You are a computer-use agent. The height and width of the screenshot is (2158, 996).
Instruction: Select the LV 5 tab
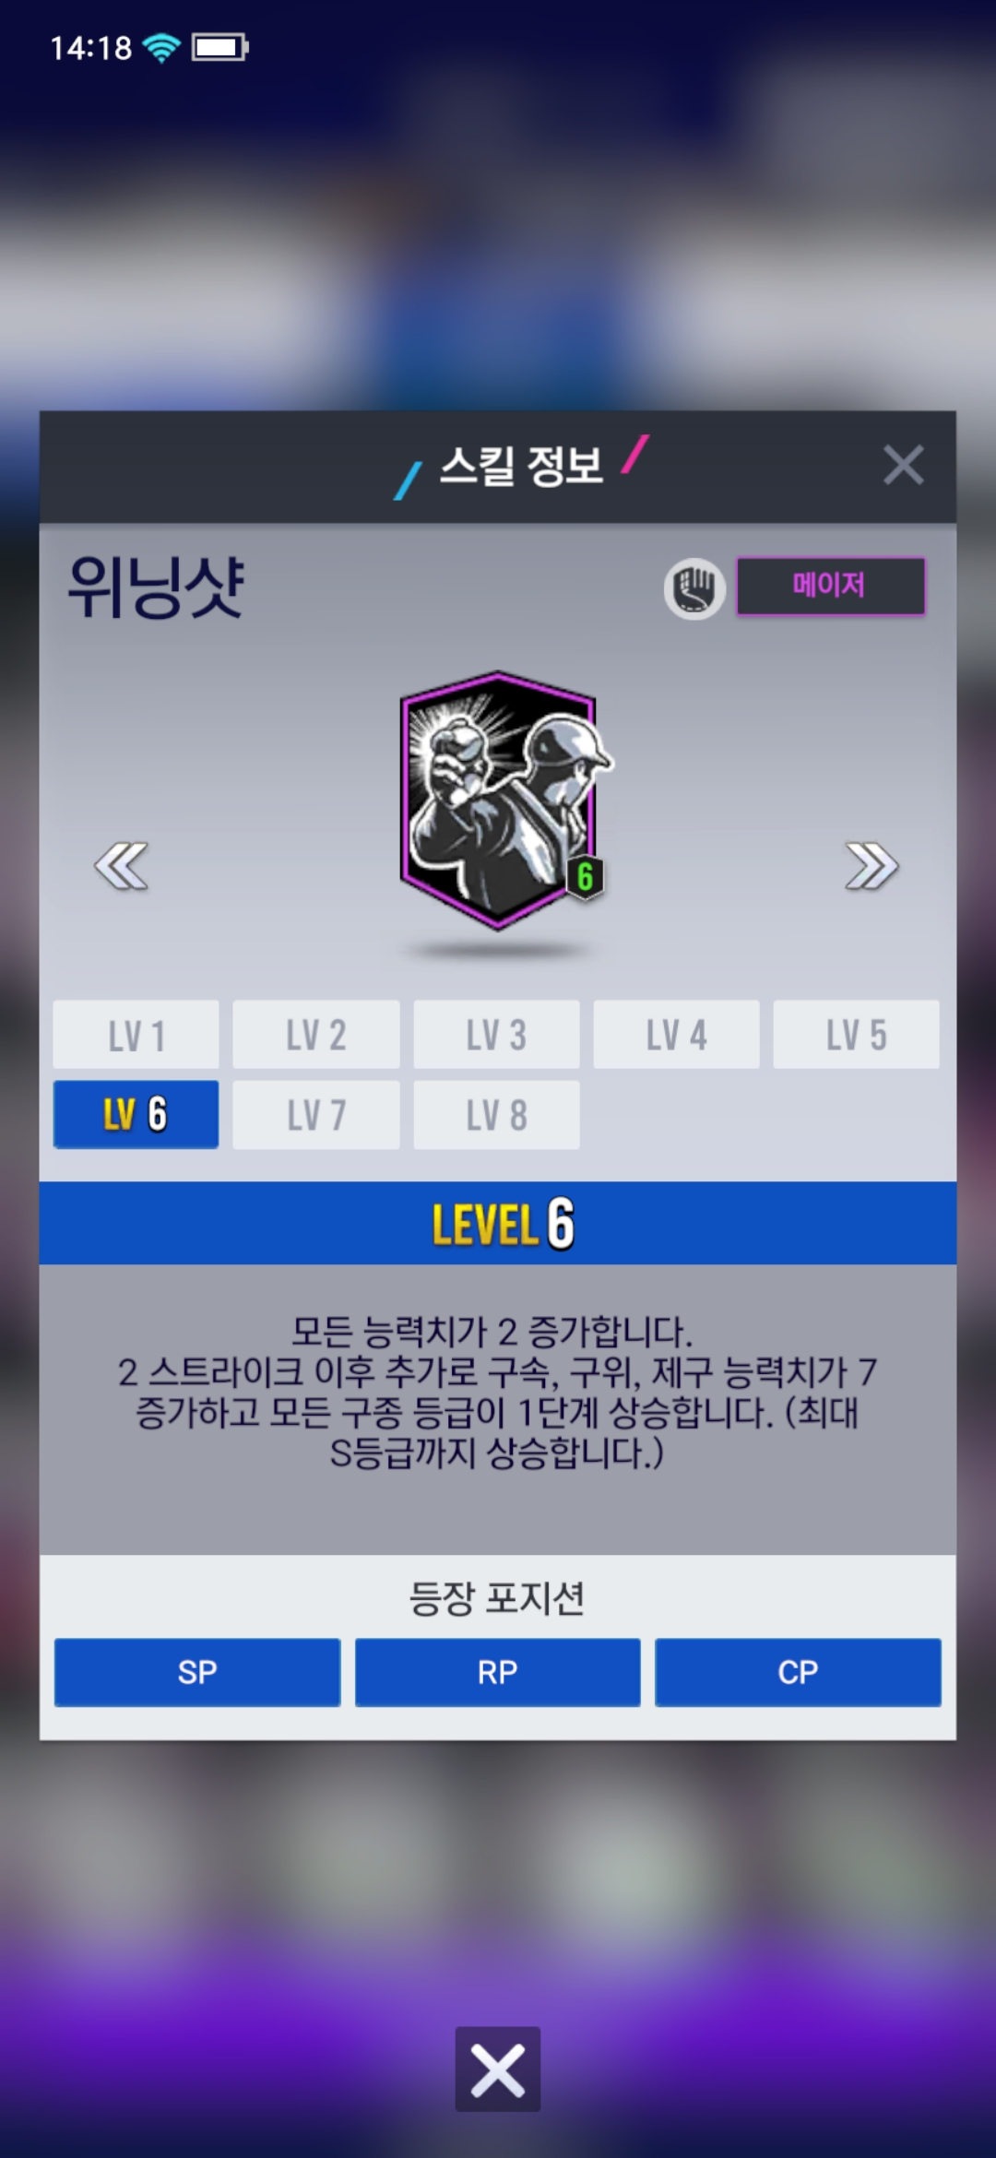857,1035
